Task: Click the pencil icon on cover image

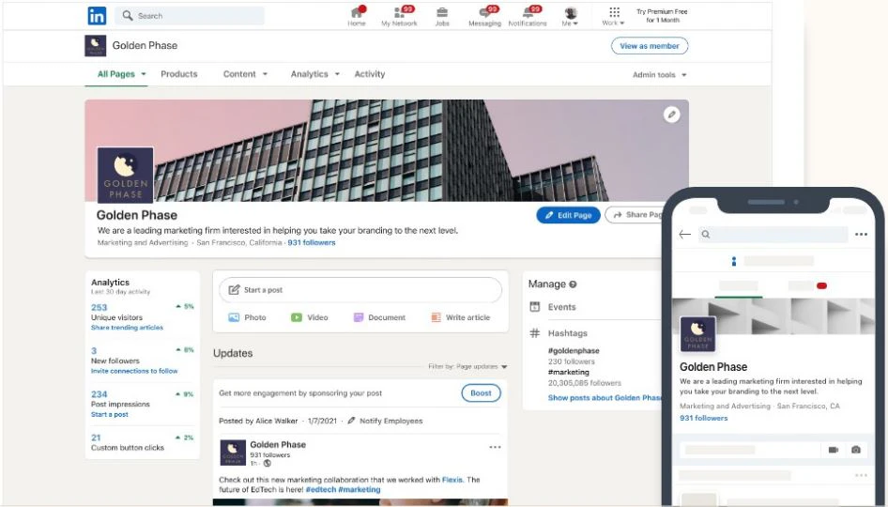Action: (x=672, y=115)
